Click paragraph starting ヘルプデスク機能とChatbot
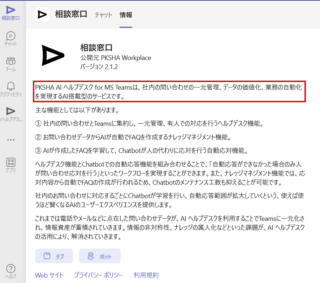320x283 pixels. [170, 173]
